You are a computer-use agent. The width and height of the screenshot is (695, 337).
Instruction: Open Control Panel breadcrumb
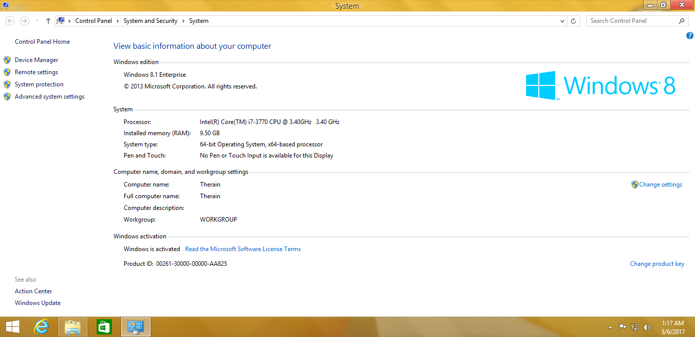coord(94,21)
